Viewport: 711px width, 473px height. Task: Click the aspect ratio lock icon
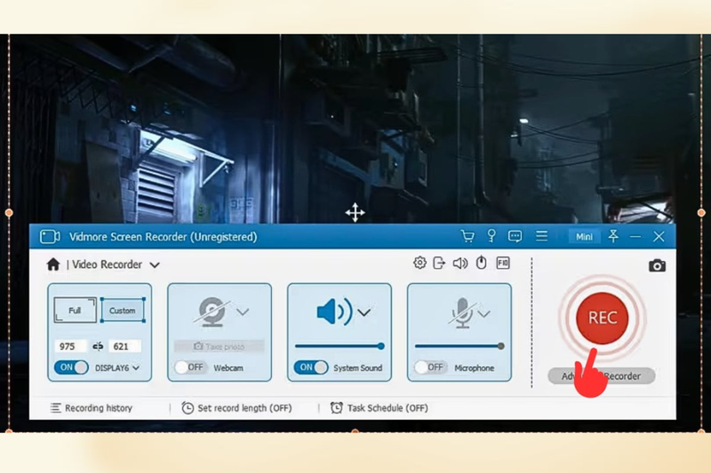tap(98, 347)
